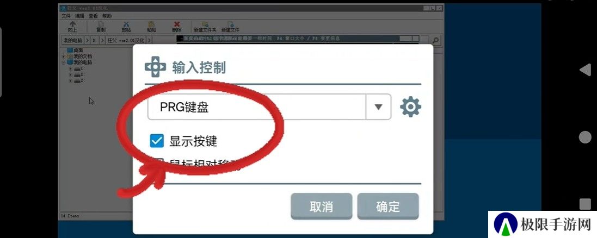Click the red 删除 (Delete) icon
Screen dimensions: 597x238
(177, 26)
